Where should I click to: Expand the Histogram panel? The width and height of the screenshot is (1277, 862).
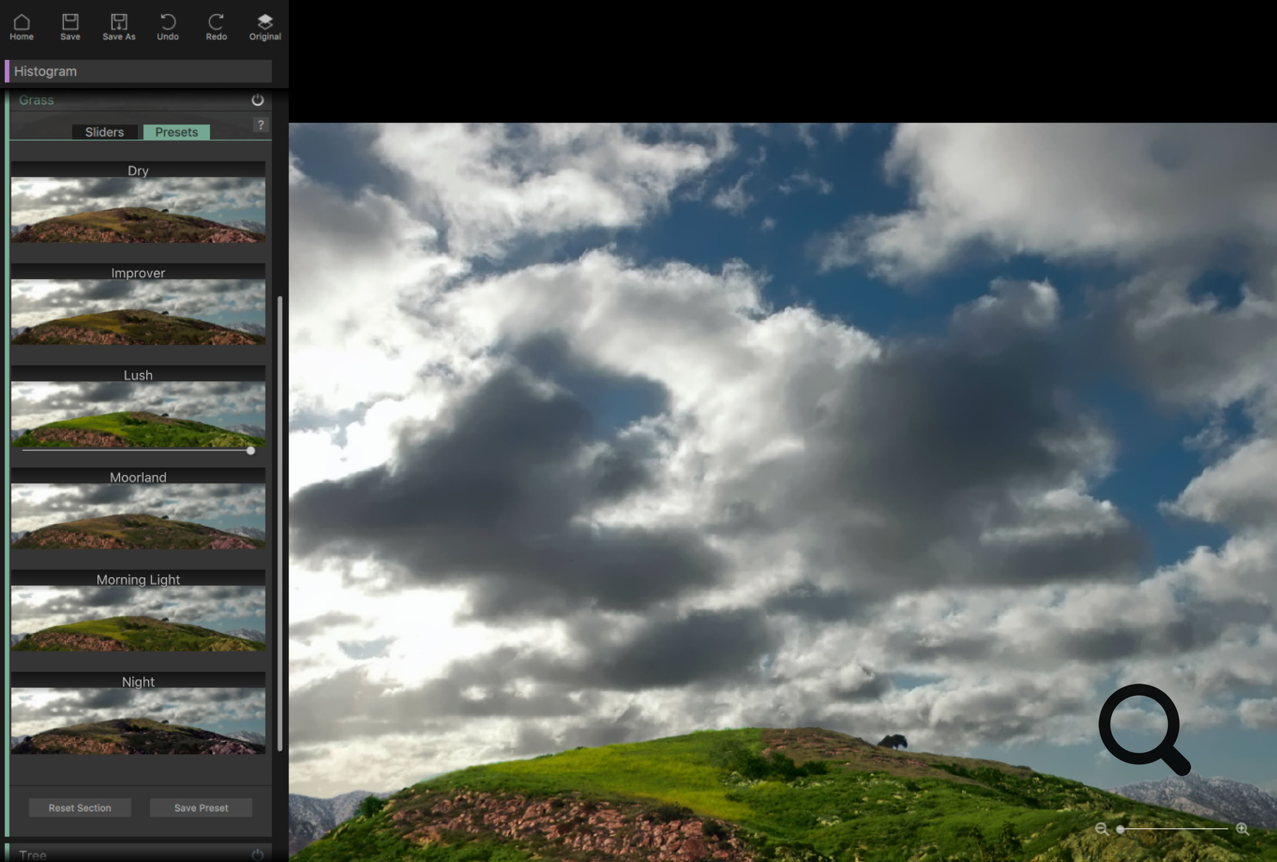(x=139, y=71)
